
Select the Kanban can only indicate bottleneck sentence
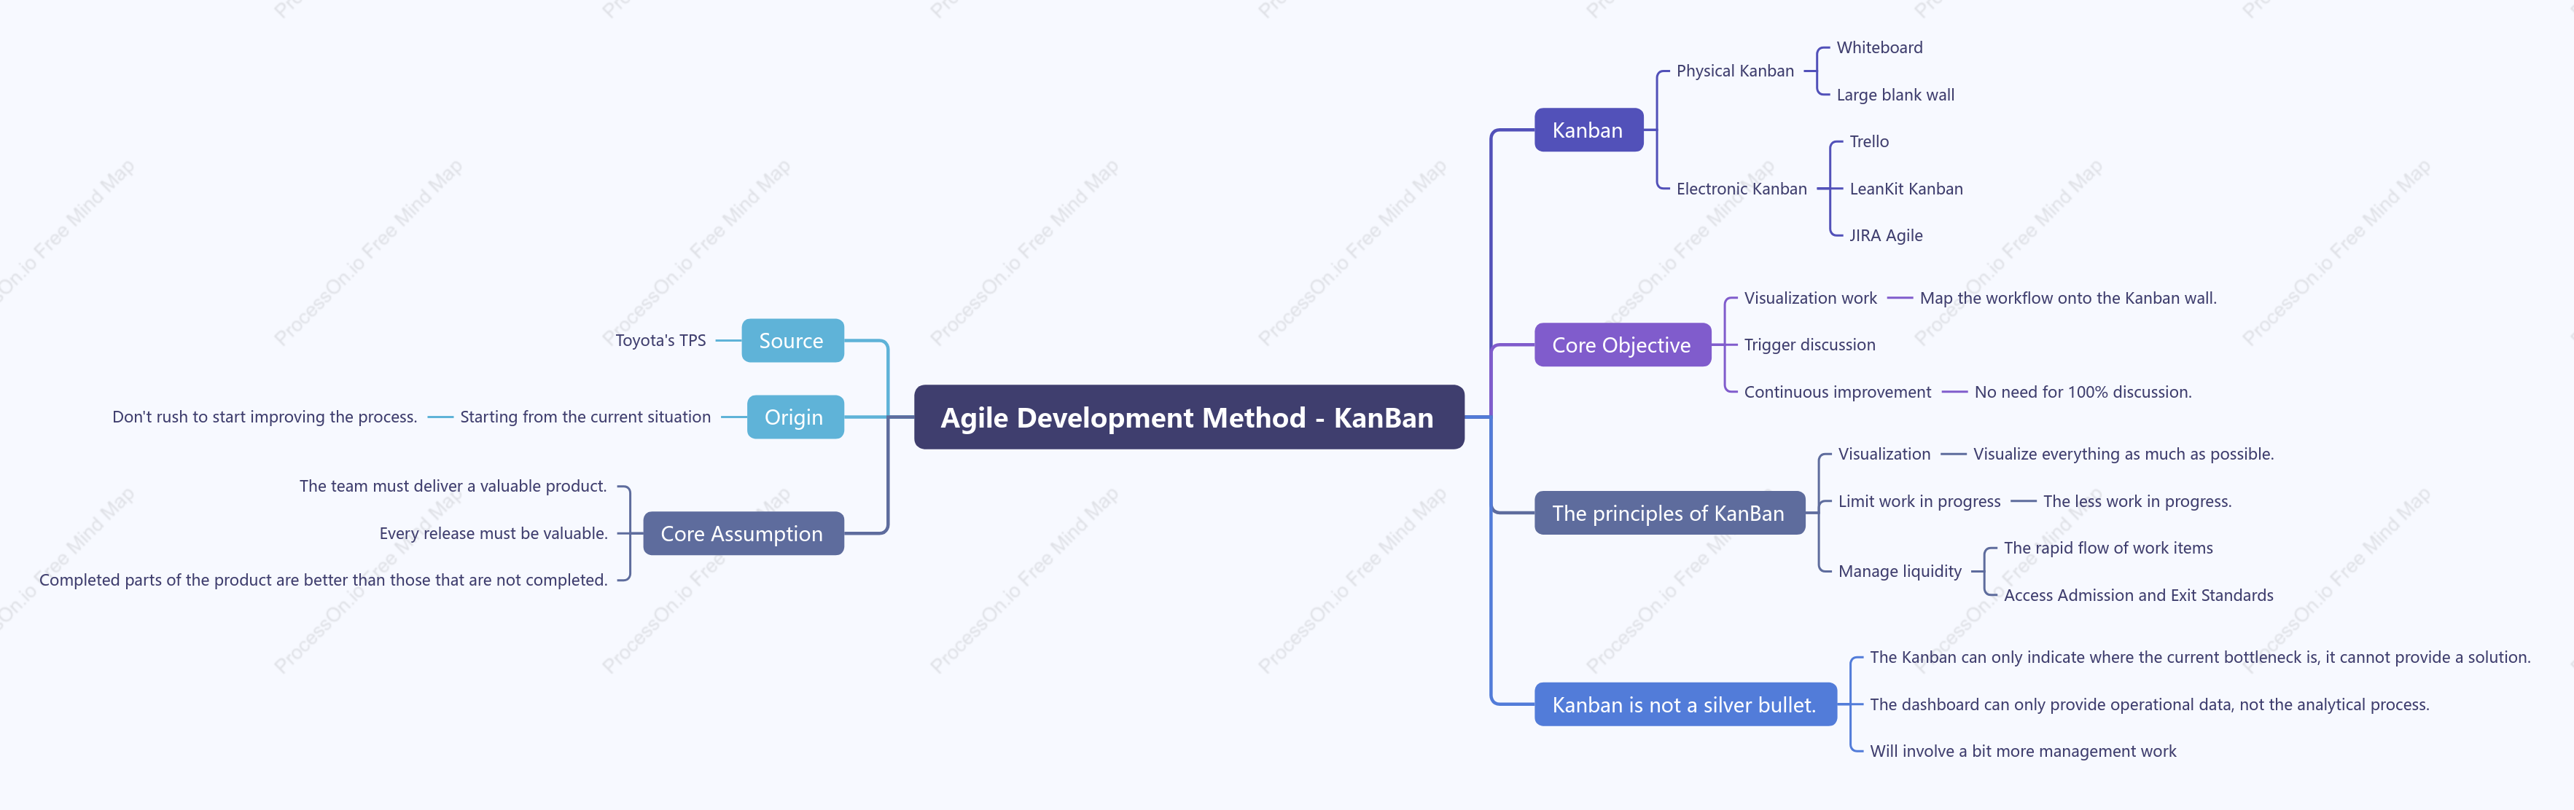coord(2199,657)
